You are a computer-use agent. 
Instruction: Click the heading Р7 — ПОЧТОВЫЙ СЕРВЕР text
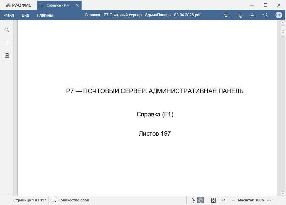pos(155,91)
